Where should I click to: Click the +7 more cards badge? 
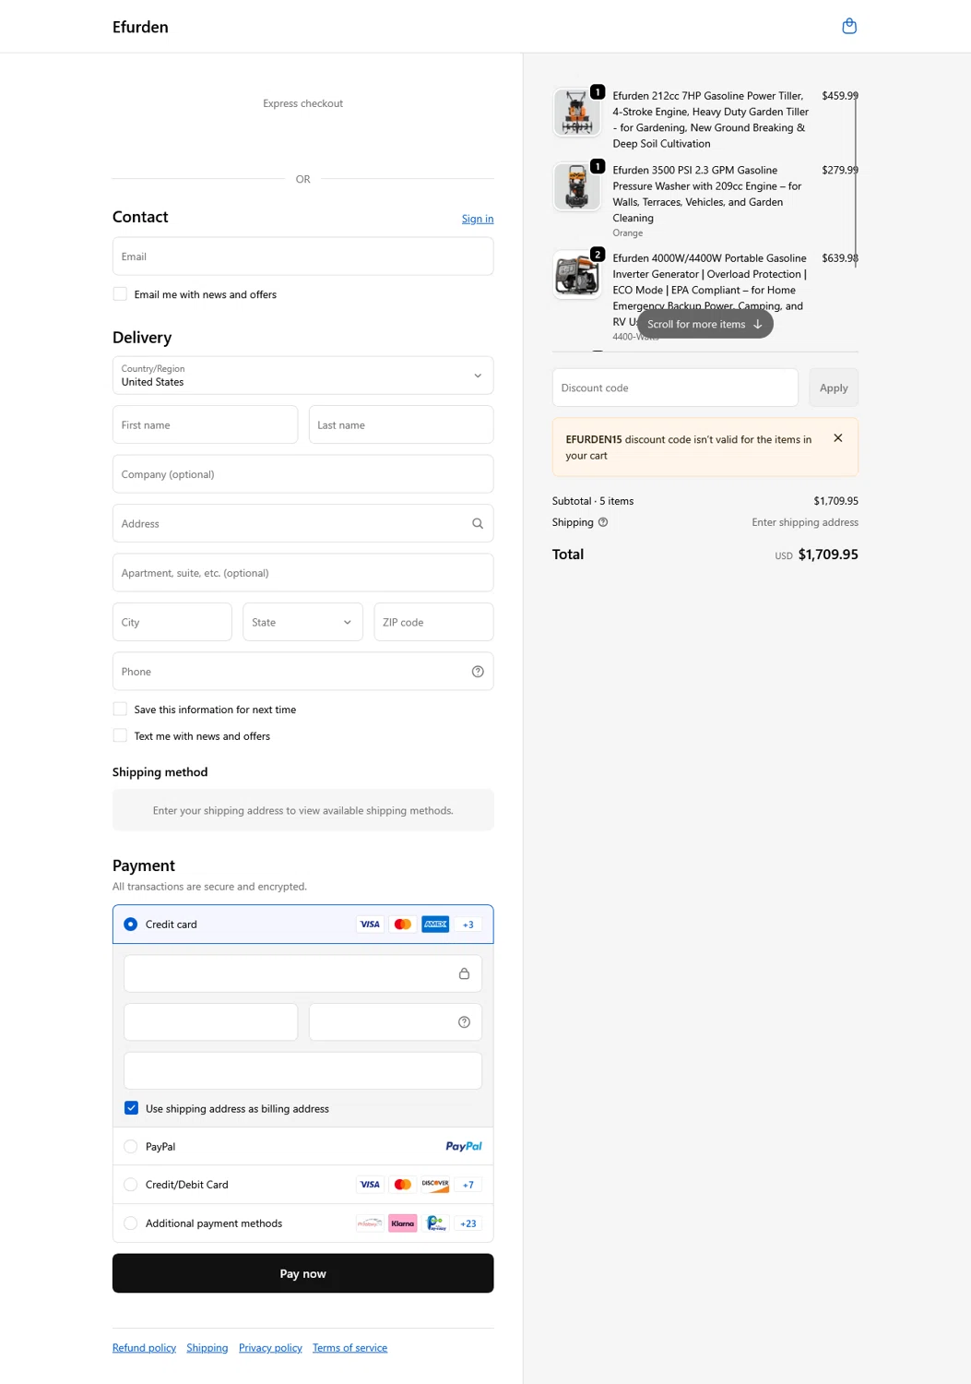point(468,1185)
